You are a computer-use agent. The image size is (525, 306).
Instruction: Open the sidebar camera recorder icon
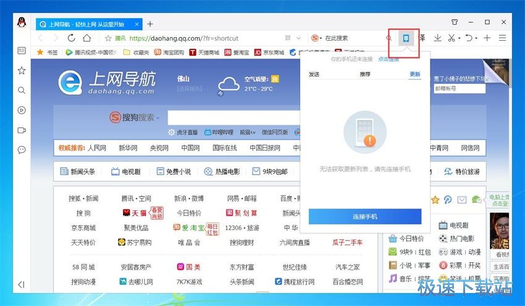coord(22,130)
